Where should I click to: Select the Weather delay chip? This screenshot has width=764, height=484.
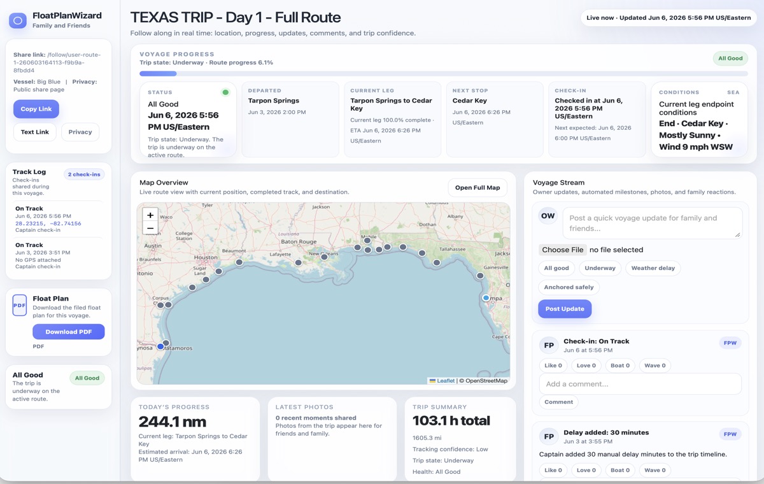653,268
